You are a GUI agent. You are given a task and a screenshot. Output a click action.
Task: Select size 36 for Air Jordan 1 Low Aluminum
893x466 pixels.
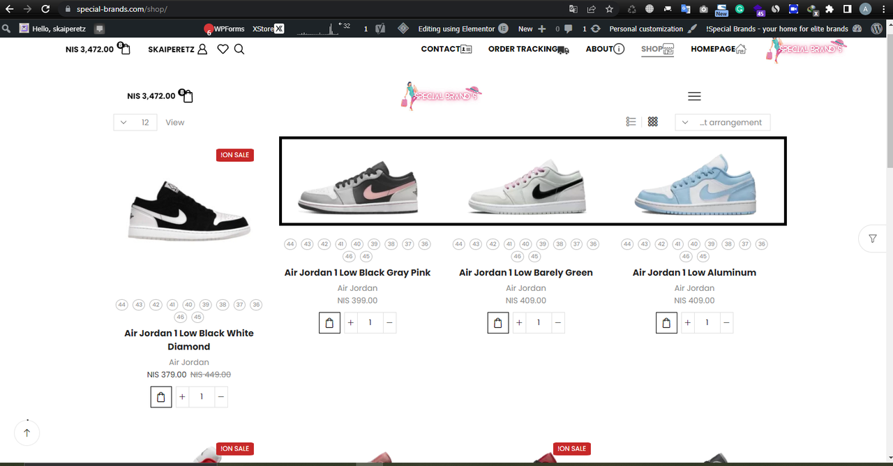click(x=762, y=244)
